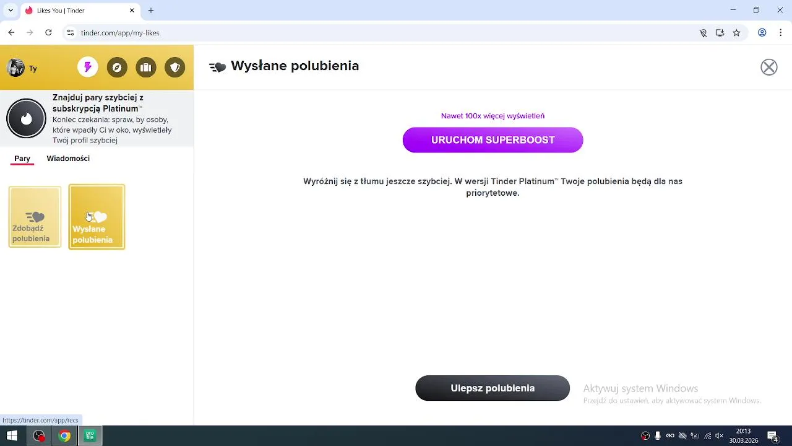Click the install app icon in address bar
The image size is (792, 446).
(x=720, y=33)
